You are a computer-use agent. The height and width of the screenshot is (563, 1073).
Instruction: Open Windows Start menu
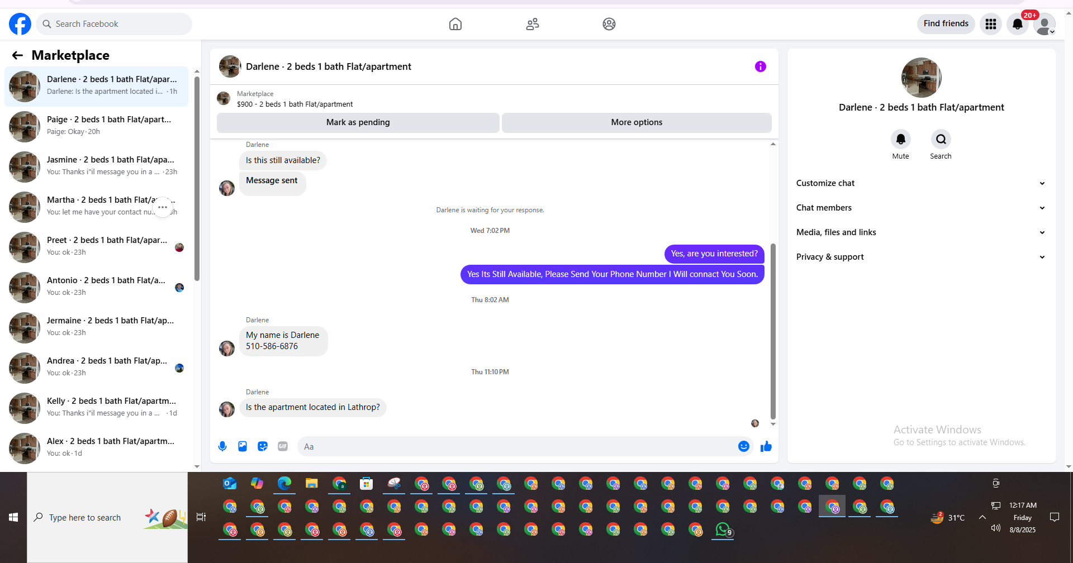[13, 517]
